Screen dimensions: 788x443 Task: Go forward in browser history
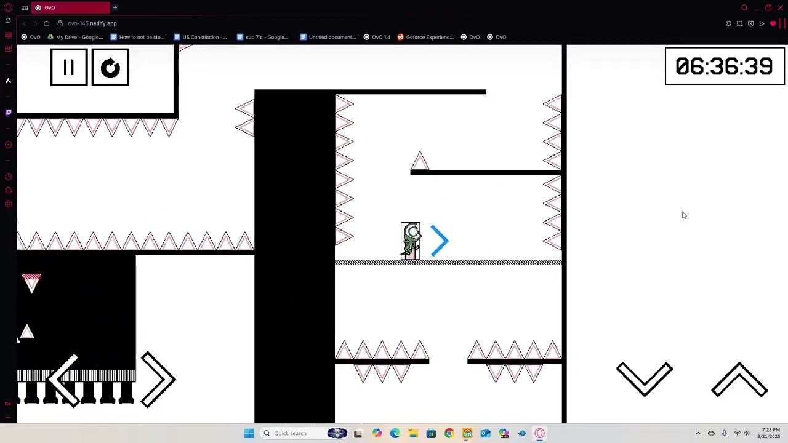coord(35,23)
